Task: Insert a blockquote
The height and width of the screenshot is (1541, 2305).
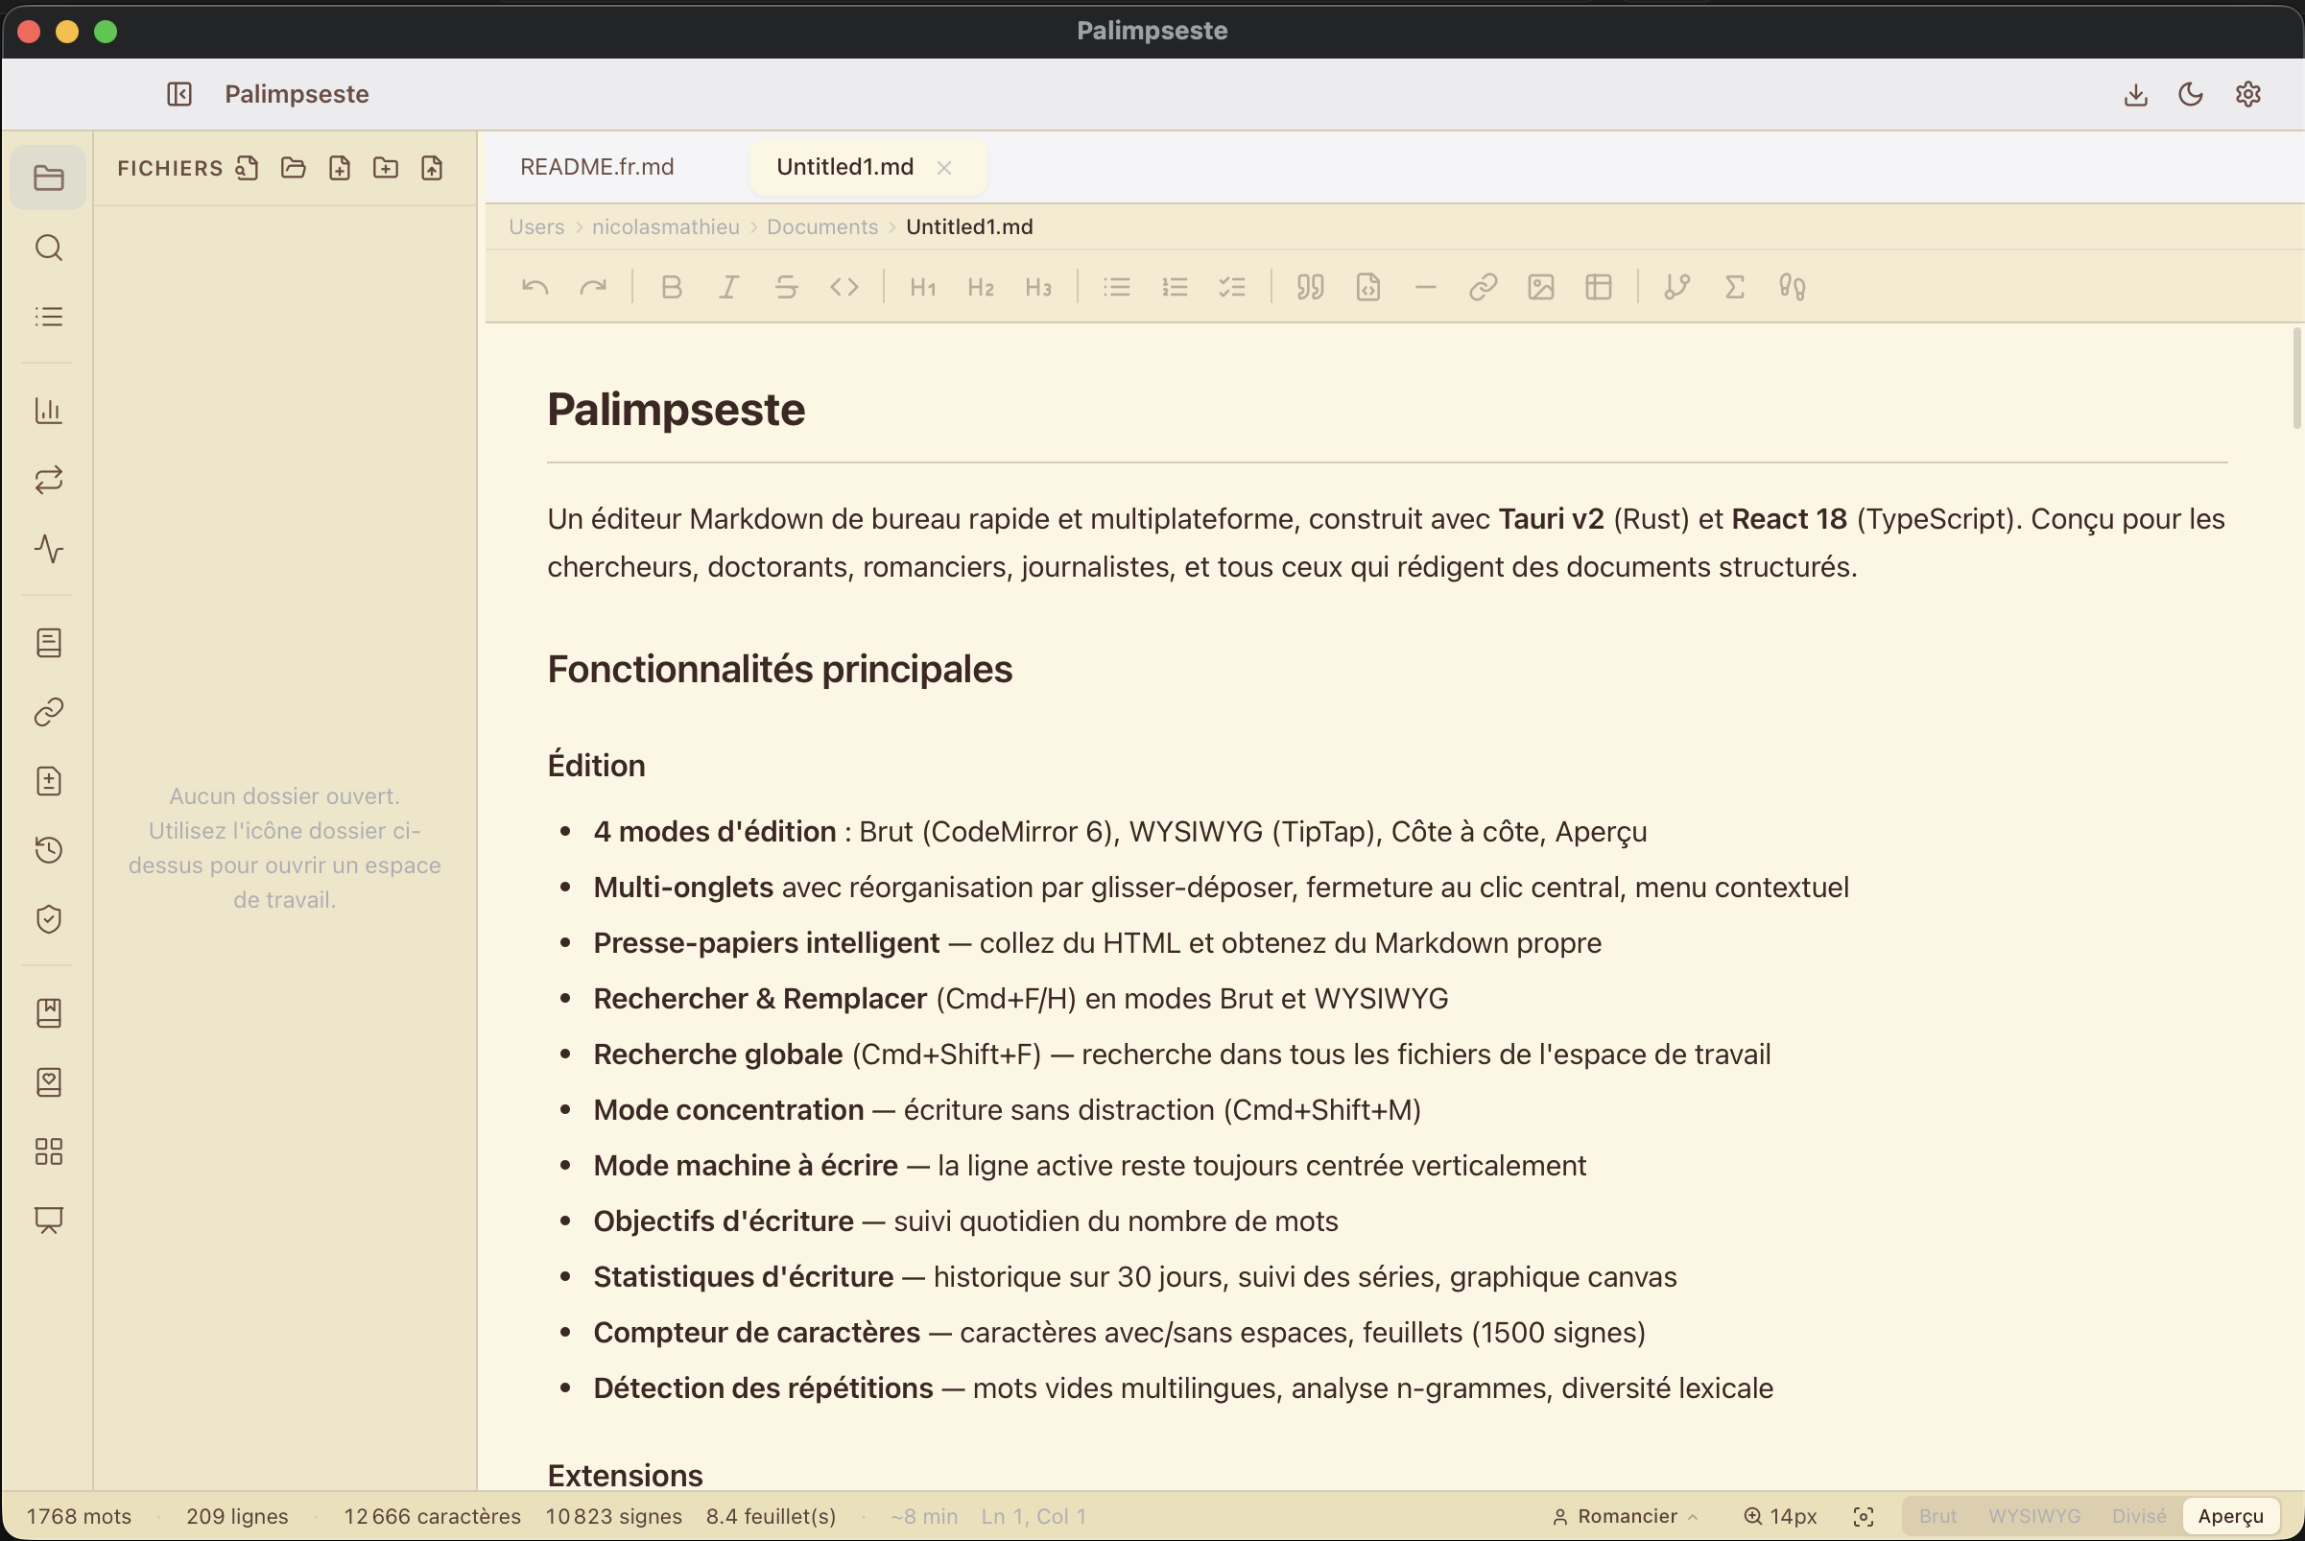Action: [x=1310, y=287]
